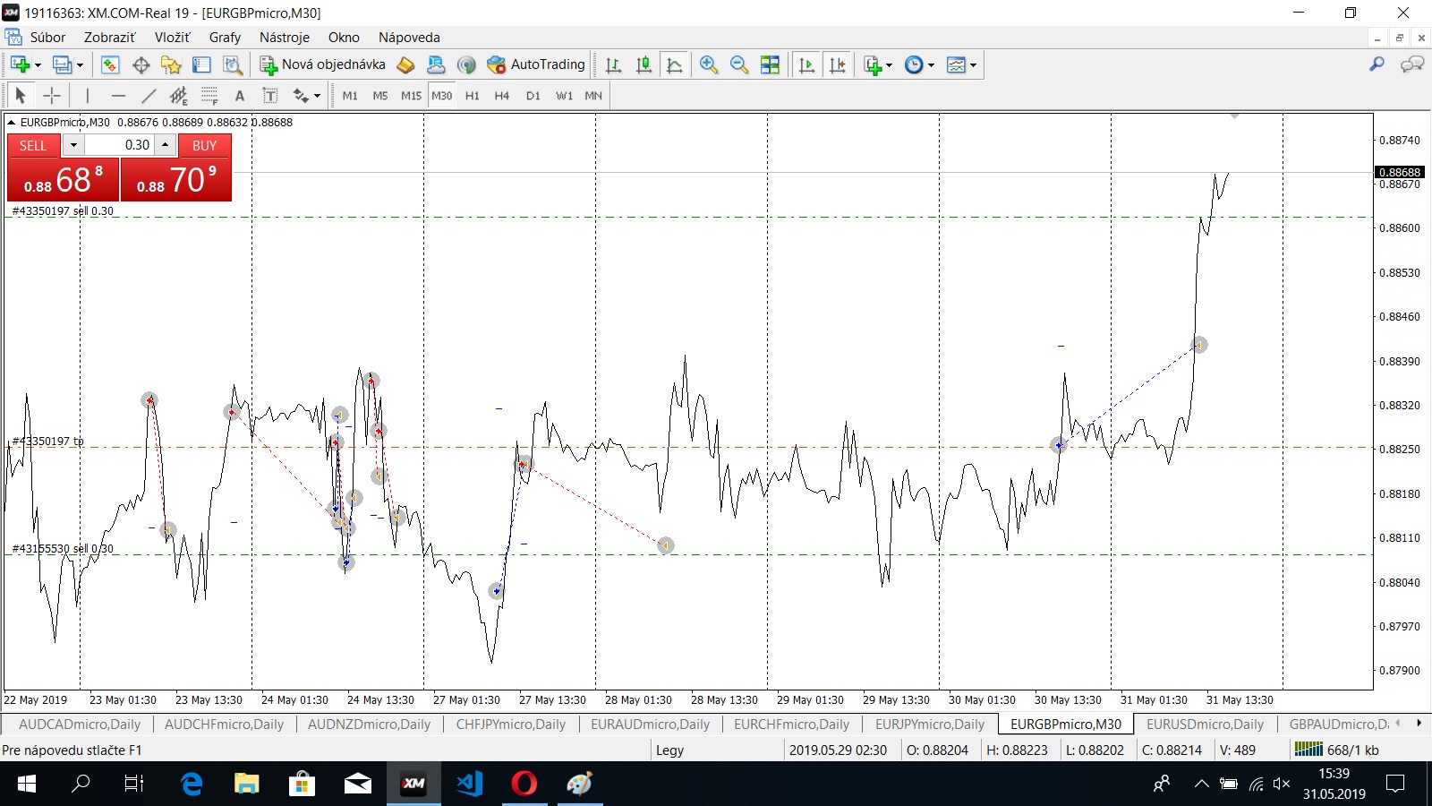This screenshot has height=806, width=1432.
Task: Zoom out of the chart
Action: tap(739, 64)
